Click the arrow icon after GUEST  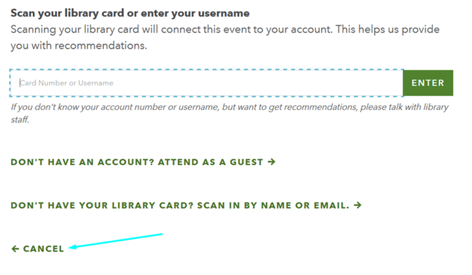click(272, 162)
